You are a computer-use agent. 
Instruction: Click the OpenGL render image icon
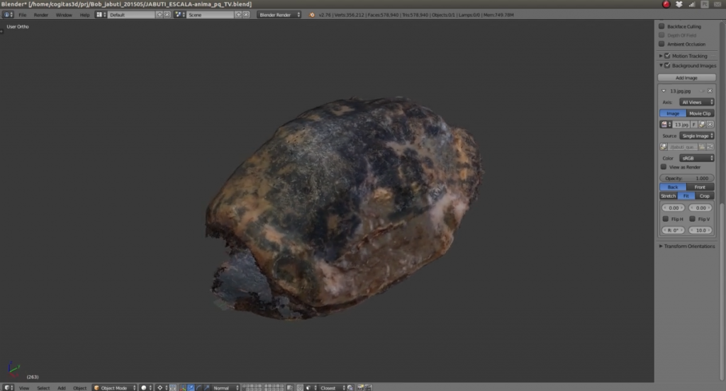[x=360, y=387]
